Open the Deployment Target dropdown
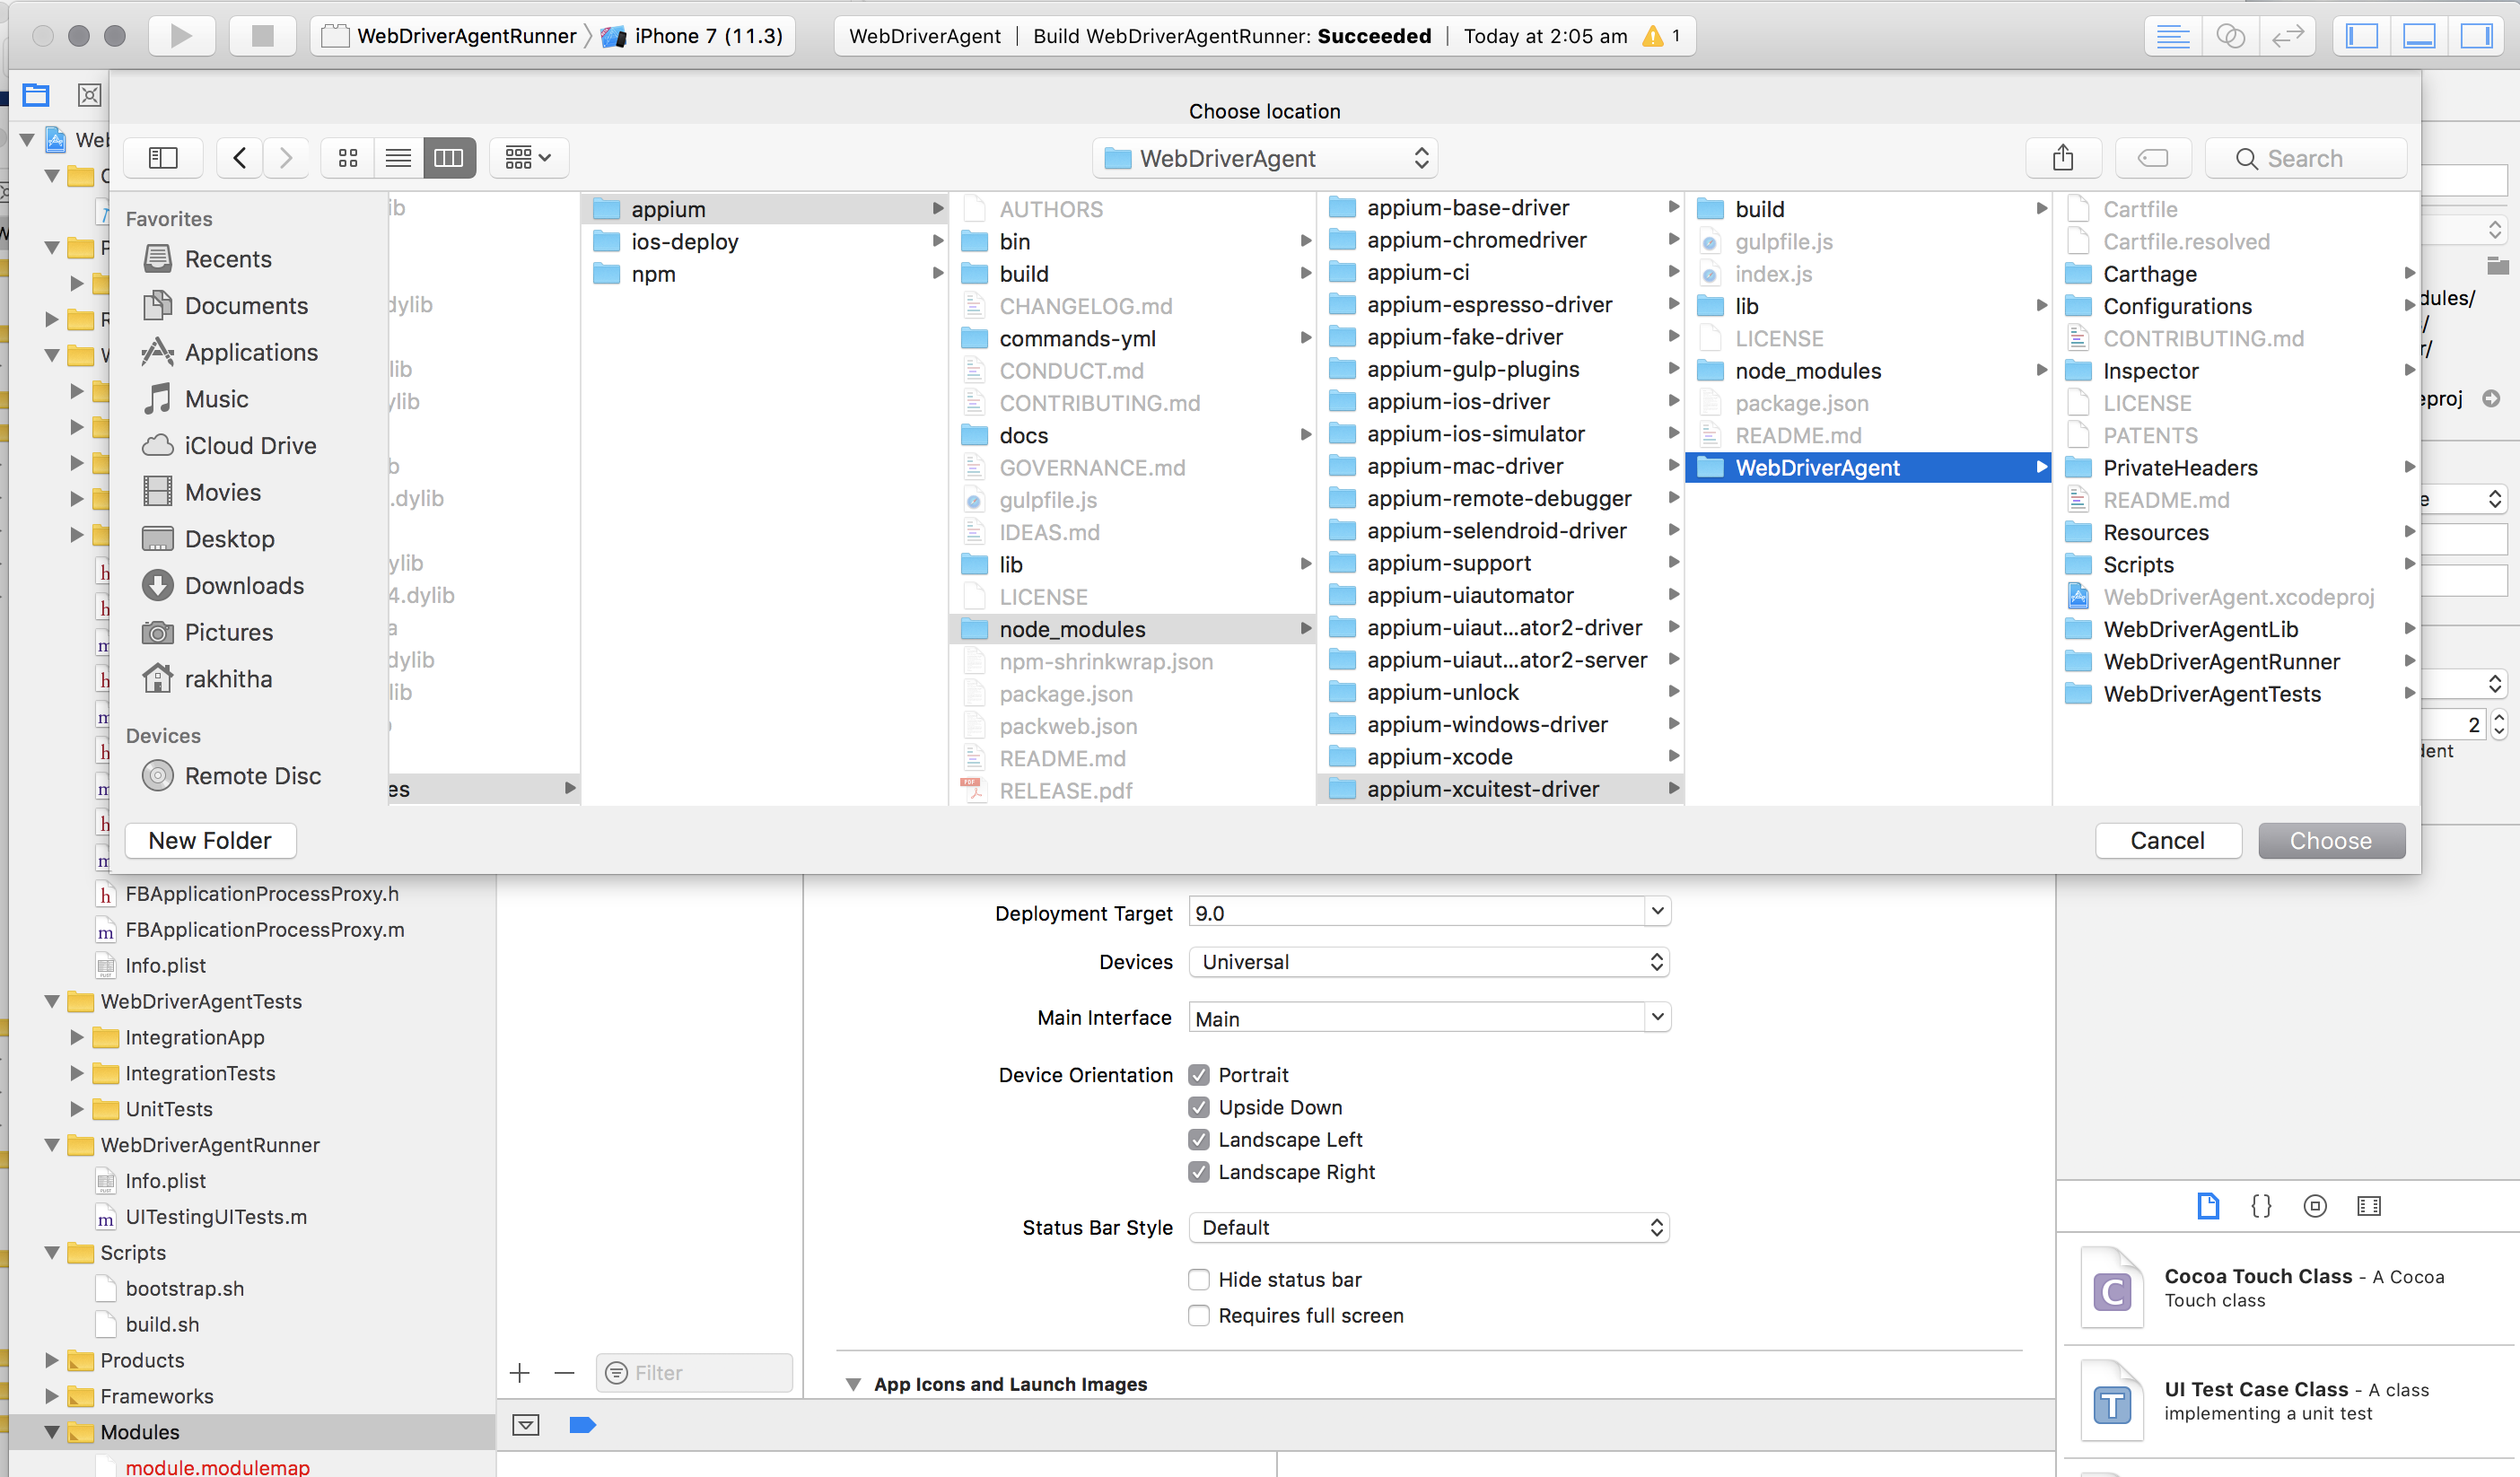The height and width of the screenshot is (1477, 2520). (x=1657, y=911)
